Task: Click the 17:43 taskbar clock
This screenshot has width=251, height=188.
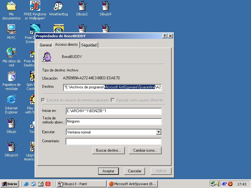Action: 242,184
